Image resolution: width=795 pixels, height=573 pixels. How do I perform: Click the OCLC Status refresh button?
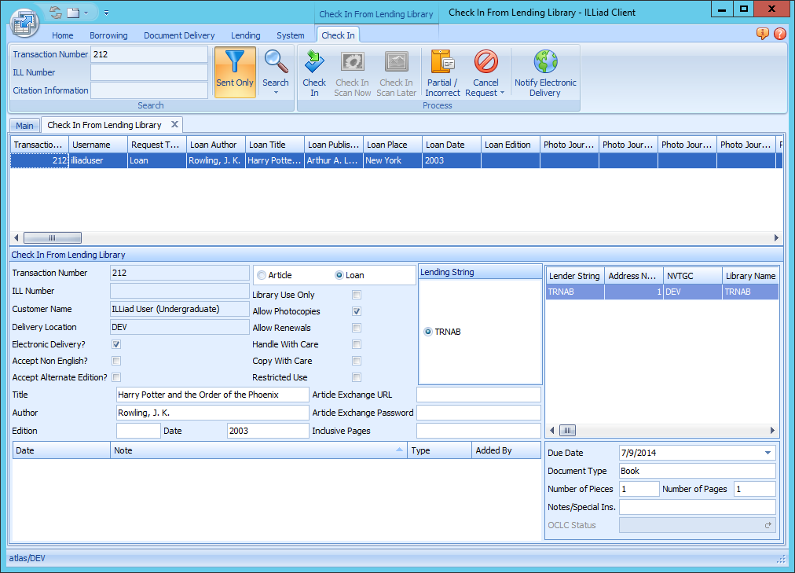coord(768,525)
